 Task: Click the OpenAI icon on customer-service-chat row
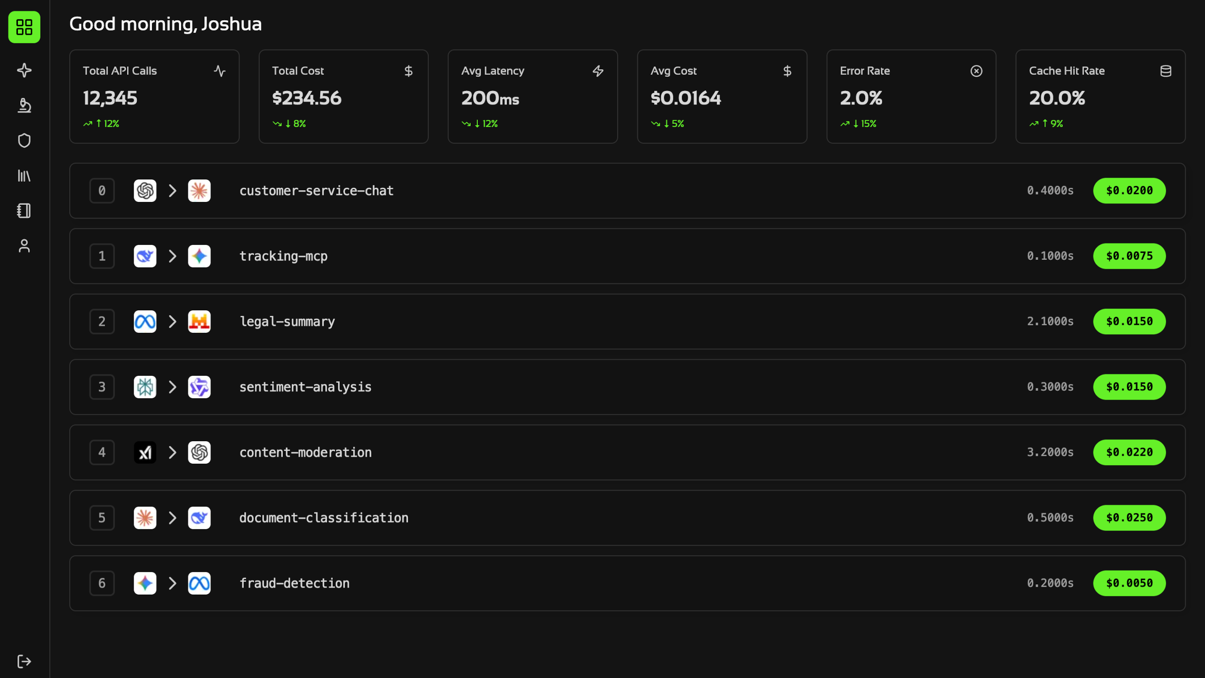[x=145, y=191]
